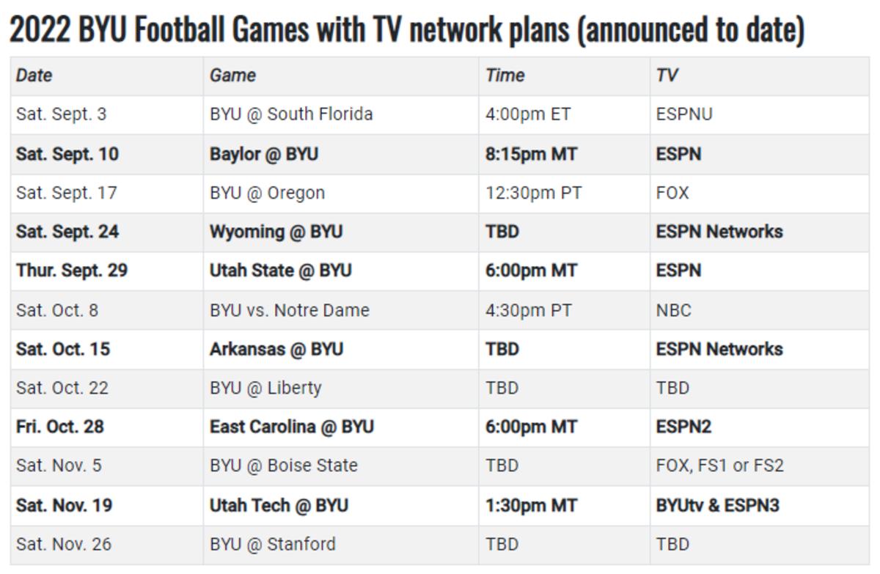880x574 pixels.
Task: Select the BYU @ Oregon game cell
Action: coord(267,193)
